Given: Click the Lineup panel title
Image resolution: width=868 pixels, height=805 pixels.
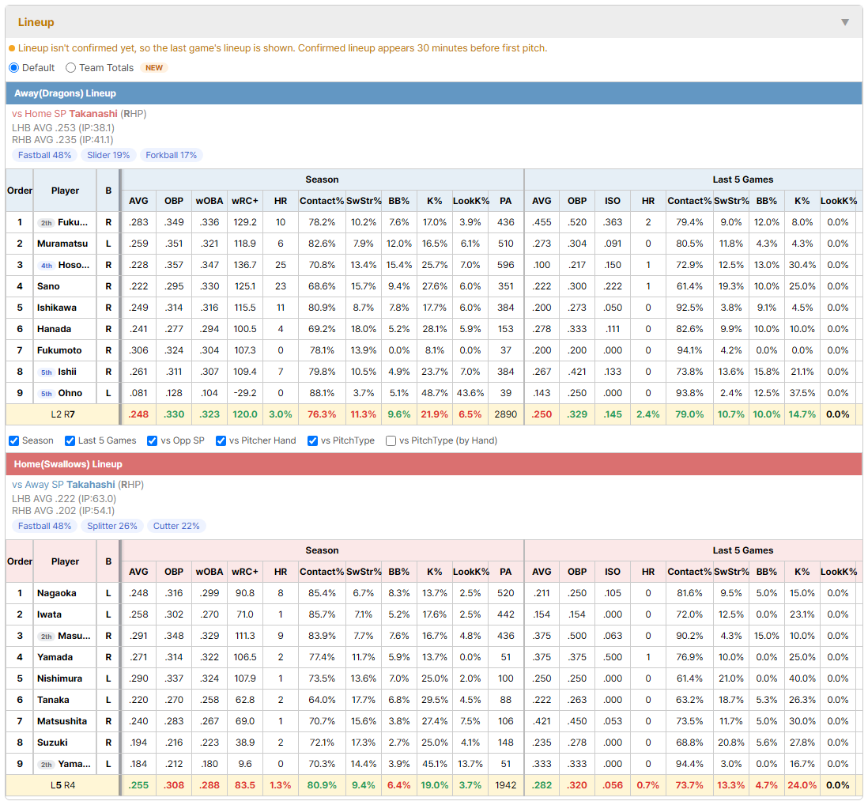Looking at the screenshot, I should (x=36, y=22).
